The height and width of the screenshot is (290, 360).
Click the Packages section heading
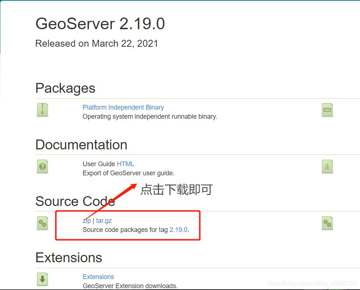[x=65, y=88]
